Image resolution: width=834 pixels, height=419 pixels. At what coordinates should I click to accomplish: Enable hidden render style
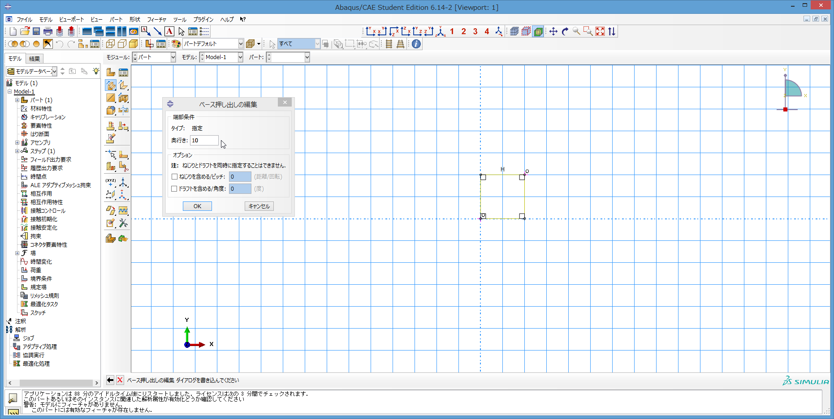122,44
